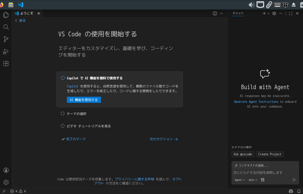Open the Extensions view

6,64
